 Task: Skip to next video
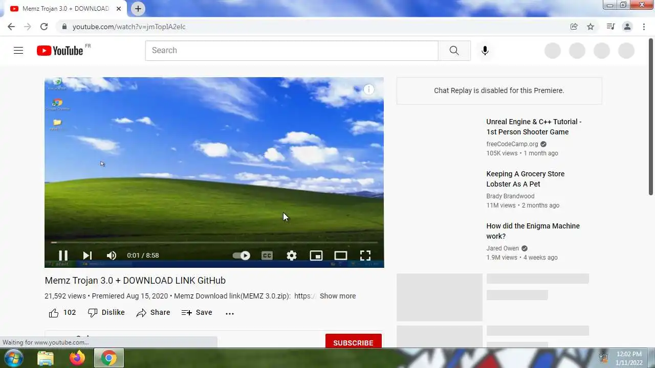[x=88, y=256]
